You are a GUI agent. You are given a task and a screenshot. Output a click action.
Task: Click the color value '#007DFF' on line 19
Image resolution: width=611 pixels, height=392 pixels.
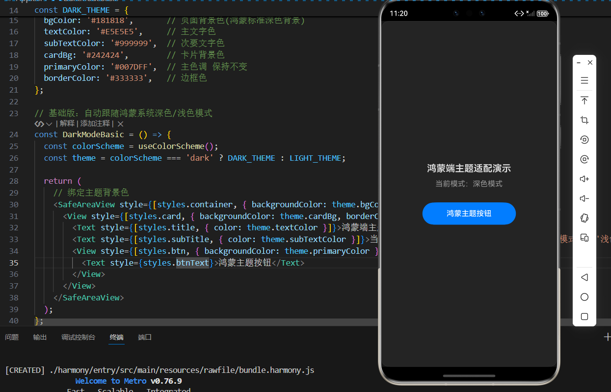[x=134, y=67]
